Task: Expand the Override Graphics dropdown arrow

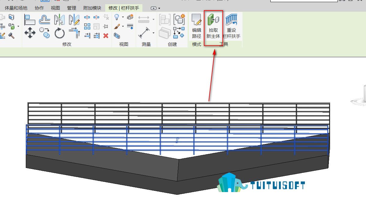Action: click(x=123, y=26)
